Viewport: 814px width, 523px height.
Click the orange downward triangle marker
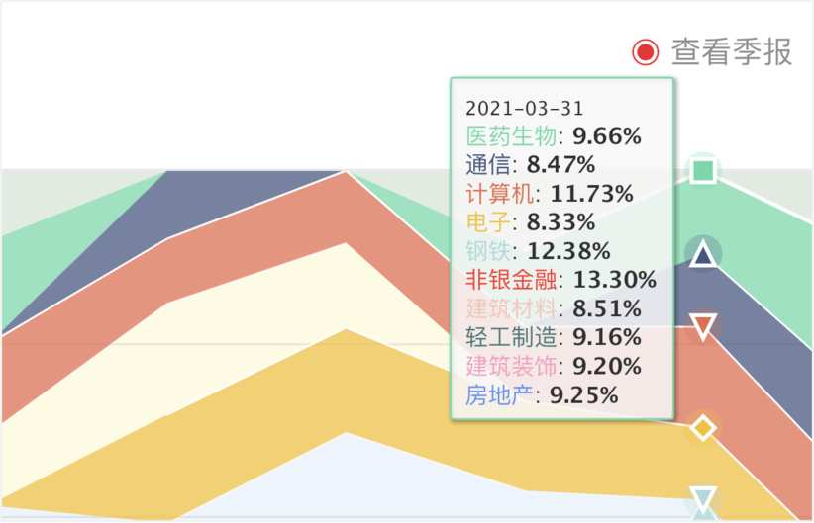[x=703, y=327]
